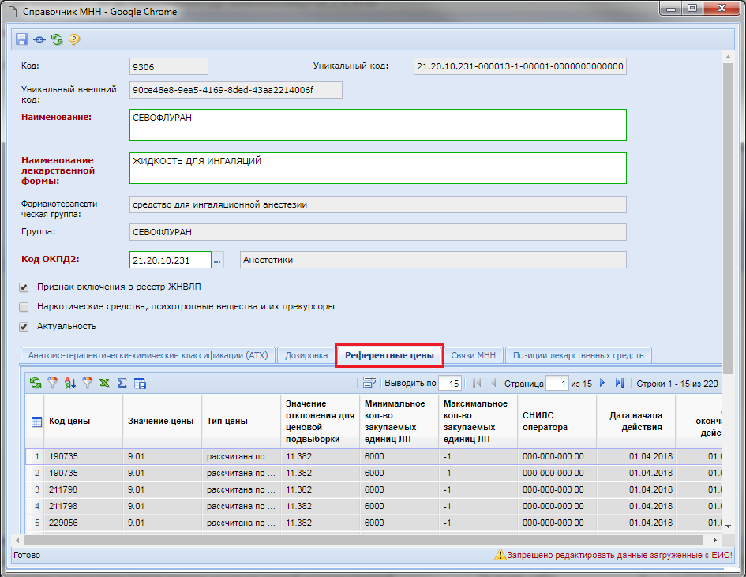
Task: Open the Код ОКПД2 lookup ellipsis button
Action: click(219, 260)
